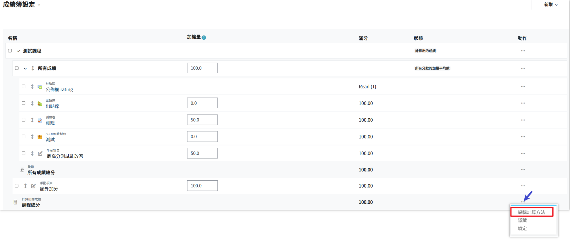
Task: Open actions menu for 公佈欄 rating row
Action: pyautogui.click(x=523, y=86)
